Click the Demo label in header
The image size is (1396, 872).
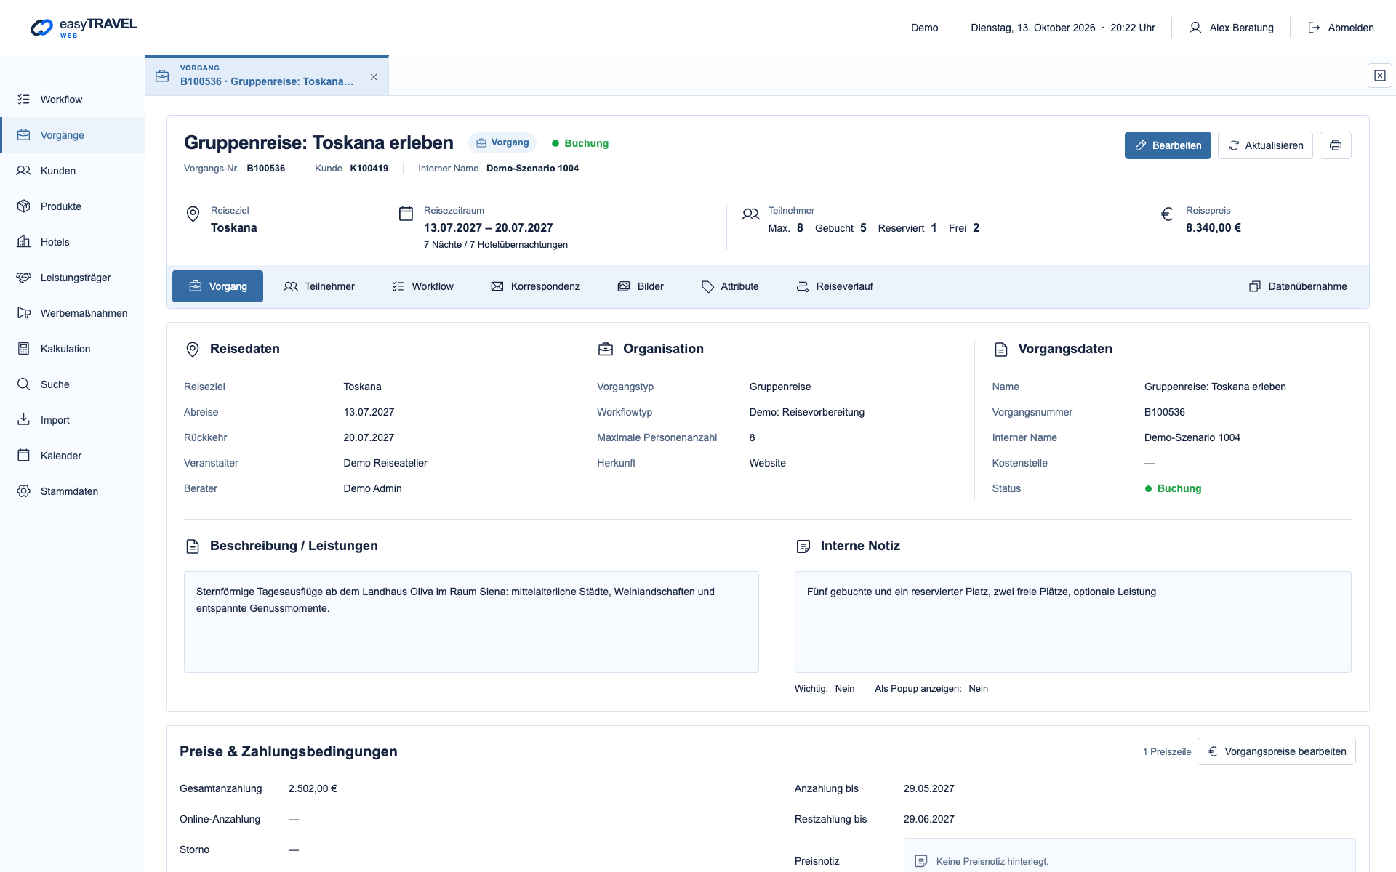(925, 28)
